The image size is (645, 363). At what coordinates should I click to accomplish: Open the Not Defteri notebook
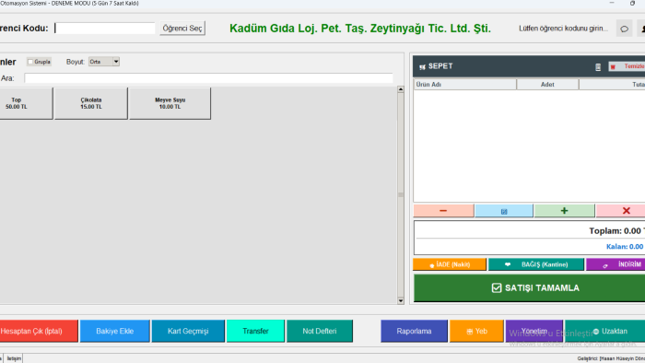[x=320, y=331]
